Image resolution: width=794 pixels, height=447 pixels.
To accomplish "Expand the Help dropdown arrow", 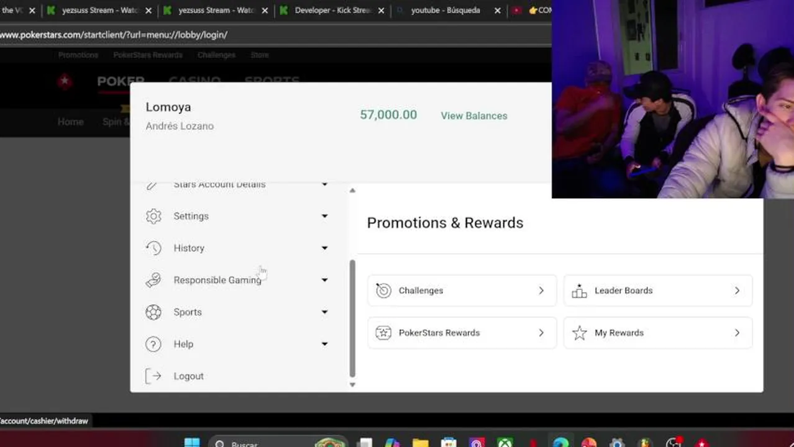I will pyautogui.click(x=324, y=344).
